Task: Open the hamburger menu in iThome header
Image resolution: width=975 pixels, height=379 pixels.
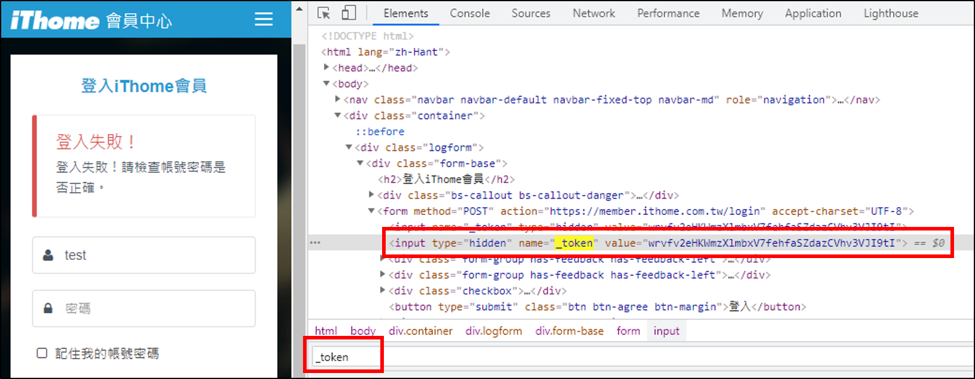Action: pos(264,19)
